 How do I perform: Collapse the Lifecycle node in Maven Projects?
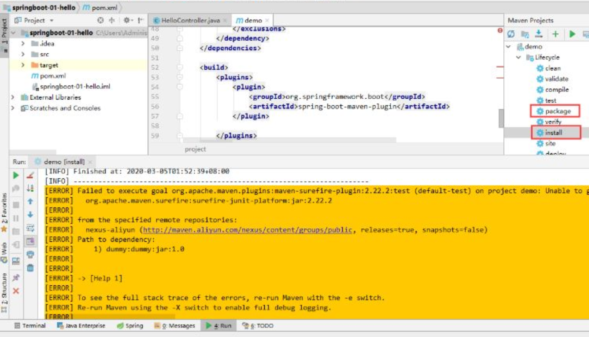tap(518, 57)
